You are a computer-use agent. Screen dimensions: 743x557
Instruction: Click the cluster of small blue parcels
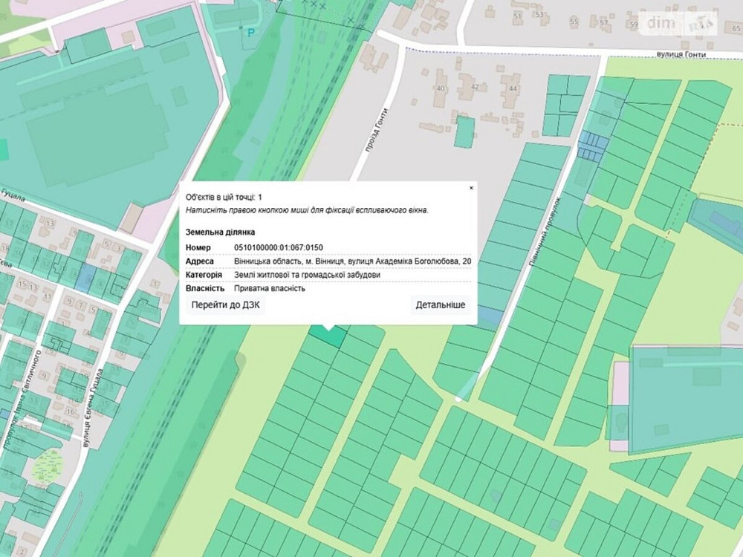(x=592, y=146)
